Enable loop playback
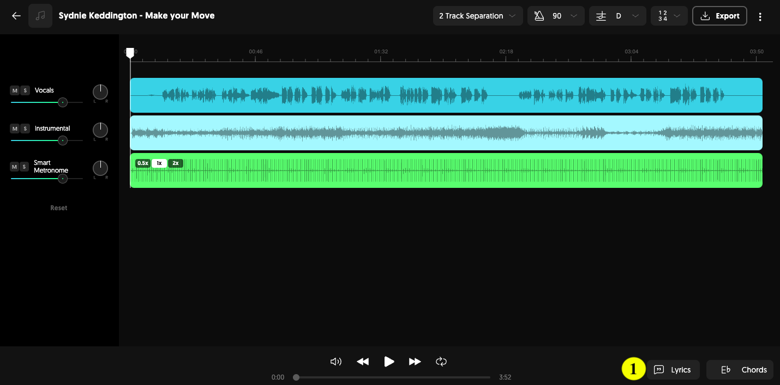 pyautogui.click(x=441, y=361)
